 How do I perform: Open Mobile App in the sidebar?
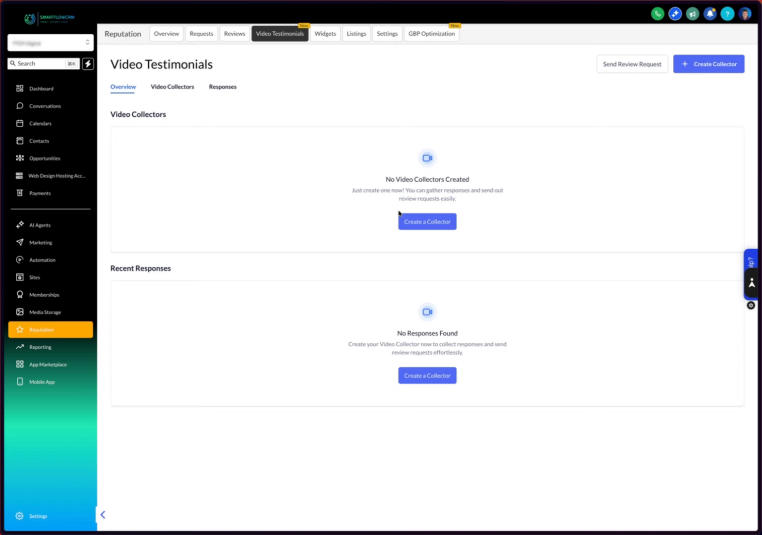point(50,382)
